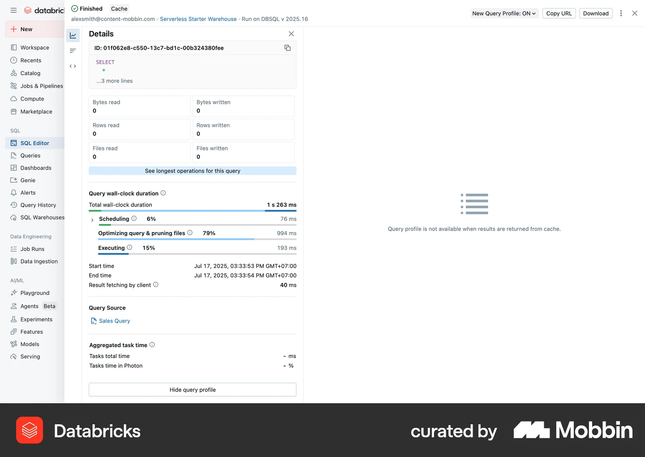The width and height of the screenshot is (645, 457).
Task: Show info for Query wall-clock duration
Action: click(163, 193)
